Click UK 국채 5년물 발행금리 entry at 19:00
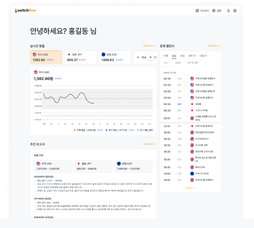Screen dimensions: 254x228 tap(204, 180)
